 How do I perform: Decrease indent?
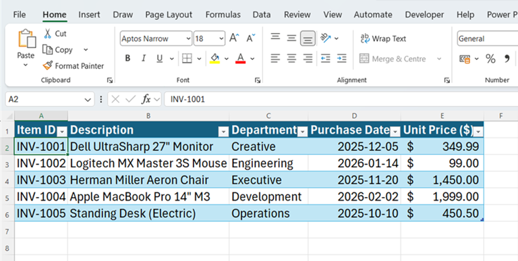[326, 59]
